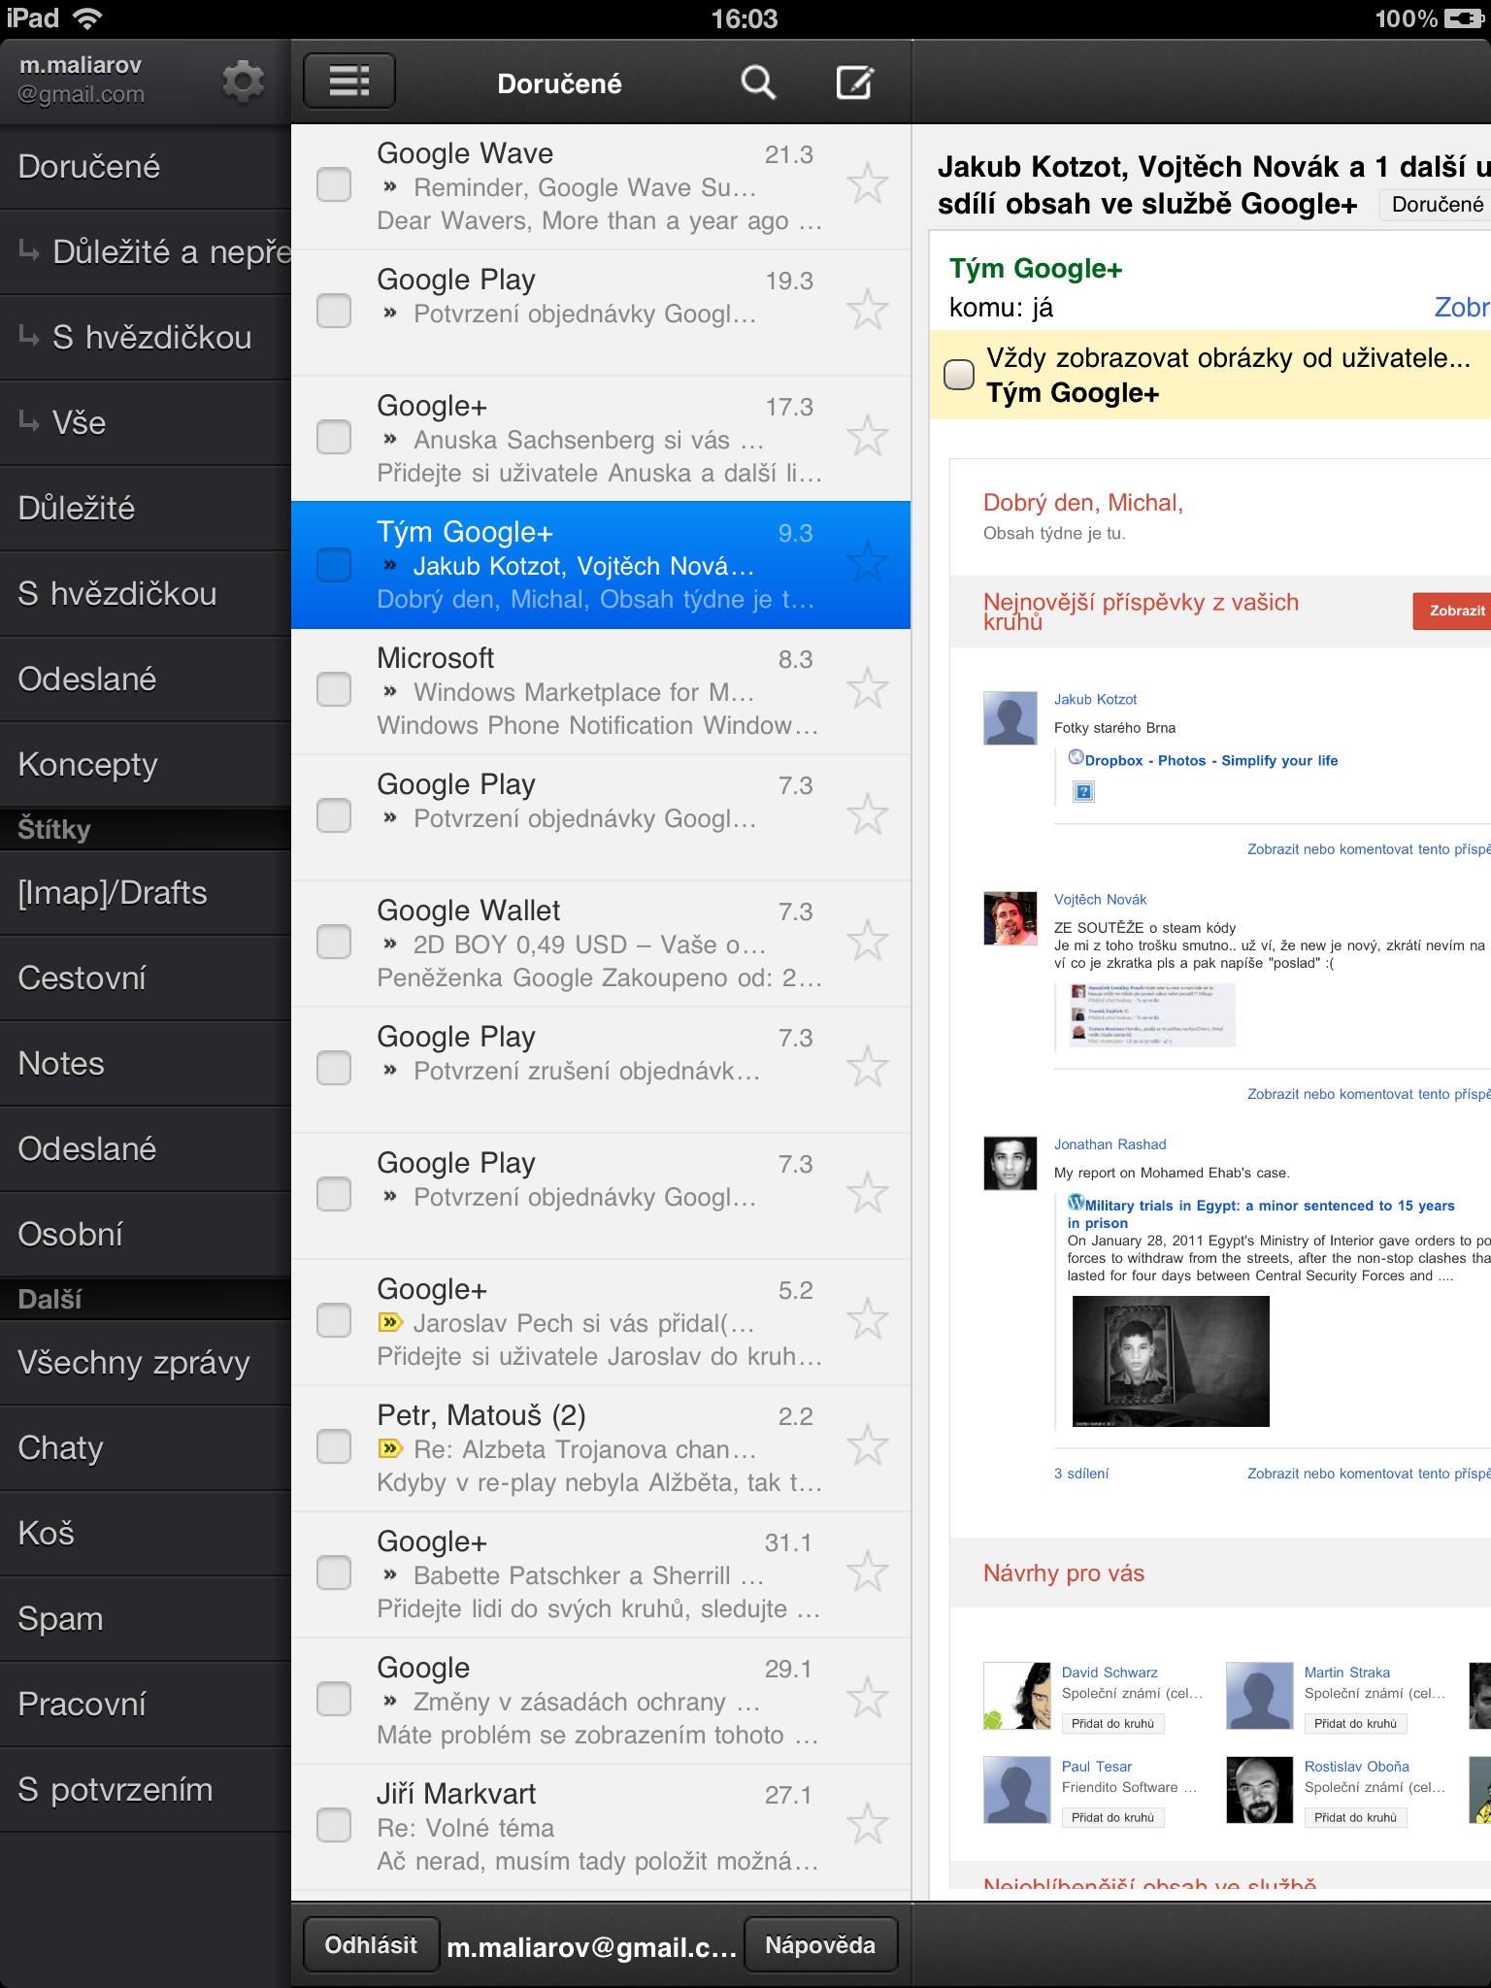Open the Re: Volné téma message
Image resolution: width=1491 pixels, height=1988 pixels.
pyautogui.click(x=601, y=1827)
